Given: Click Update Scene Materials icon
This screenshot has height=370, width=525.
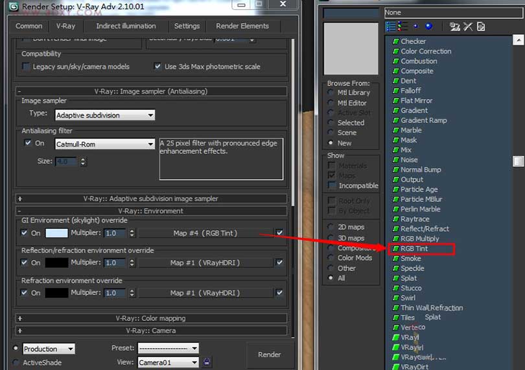Looking at the screenshot, I should (x=455, y=27).
